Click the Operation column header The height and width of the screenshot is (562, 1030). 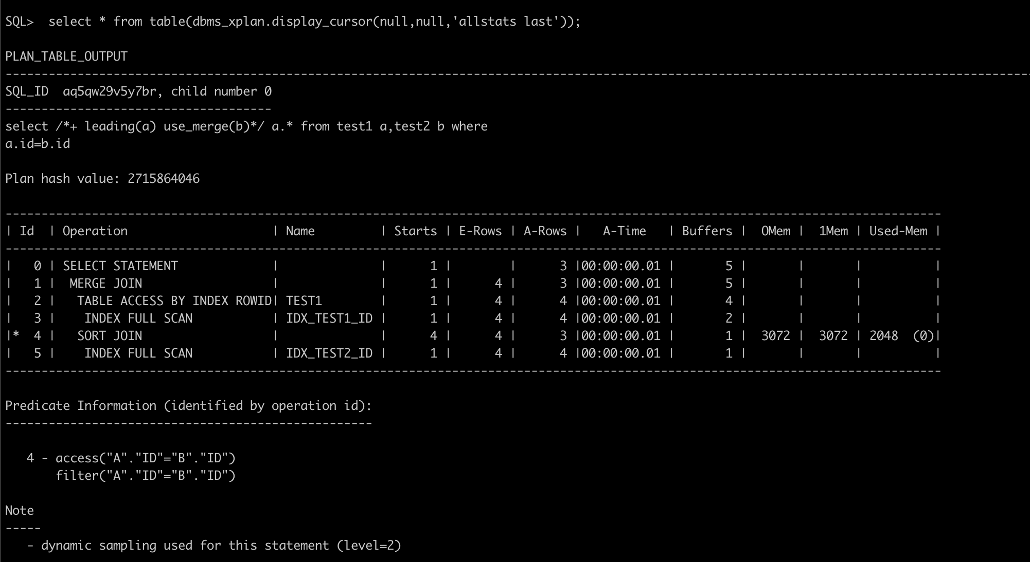coord(95,231)
